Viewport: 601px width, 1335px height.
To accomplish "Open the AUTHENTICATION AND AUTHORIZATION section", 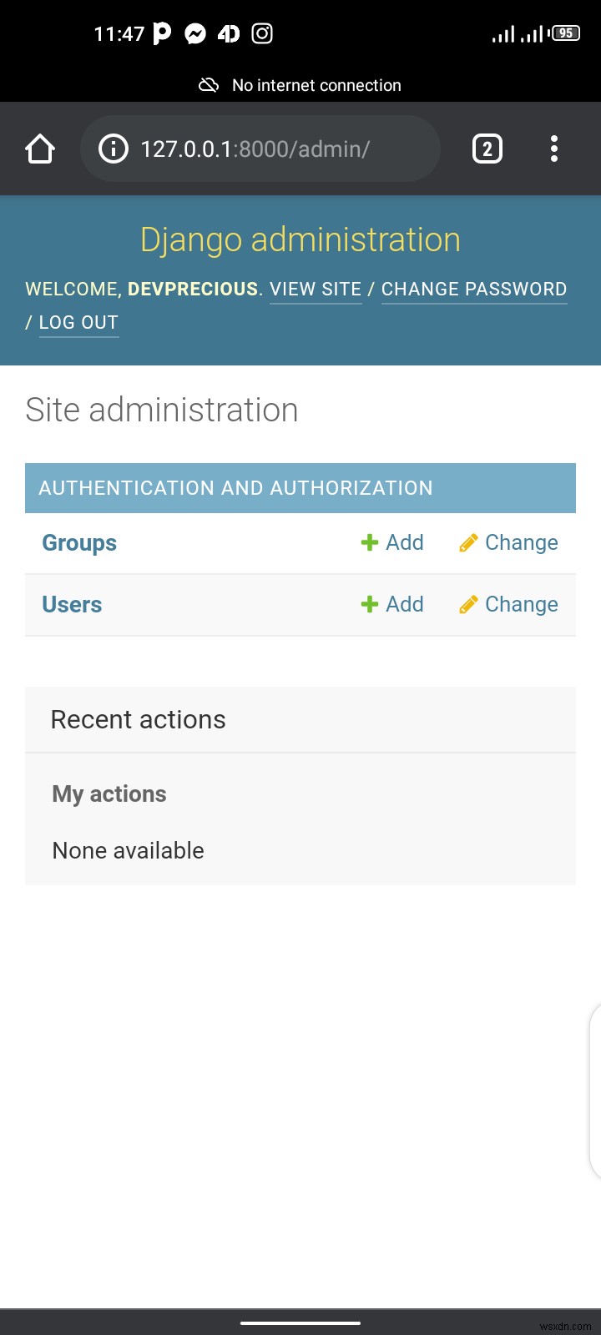I will tap(235, 488).
